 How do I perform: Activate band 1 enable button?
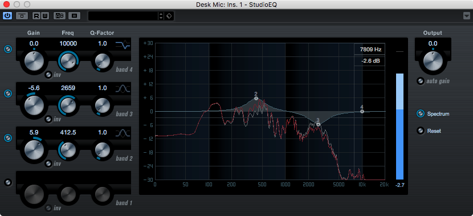point(8,182)
